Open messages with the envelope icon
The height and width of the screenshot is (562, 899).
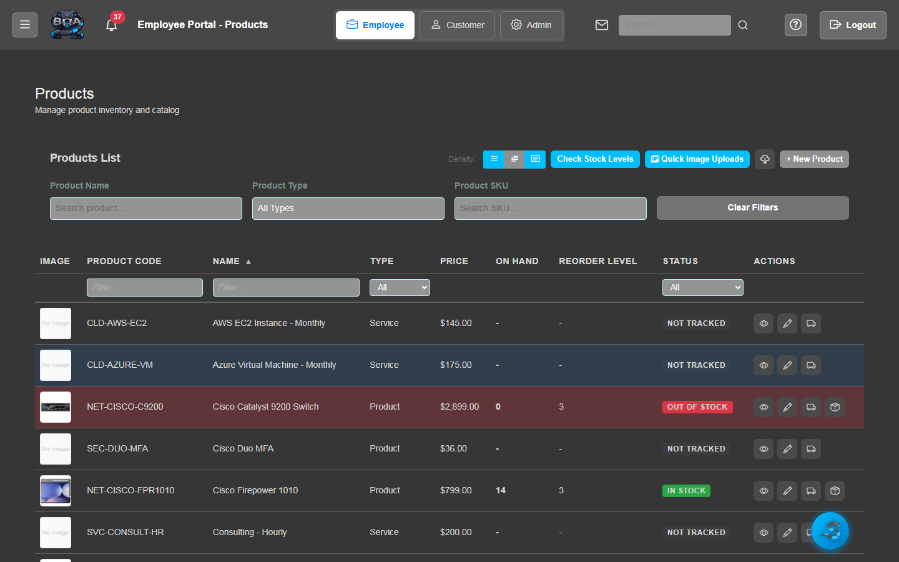click(601, 25)
